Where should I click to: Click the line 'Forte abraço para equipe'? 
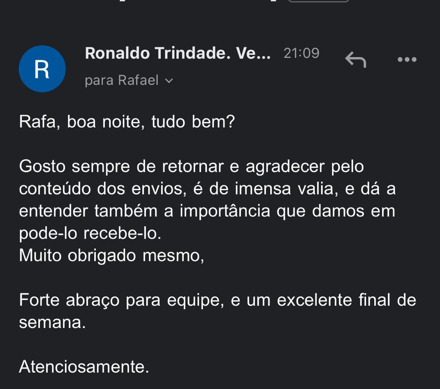coord(217,300)
